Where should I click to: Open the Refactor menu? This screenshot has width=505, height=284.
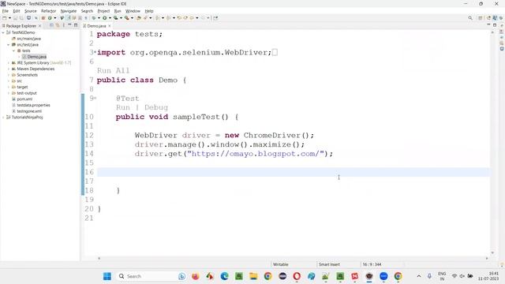point(49,11)
